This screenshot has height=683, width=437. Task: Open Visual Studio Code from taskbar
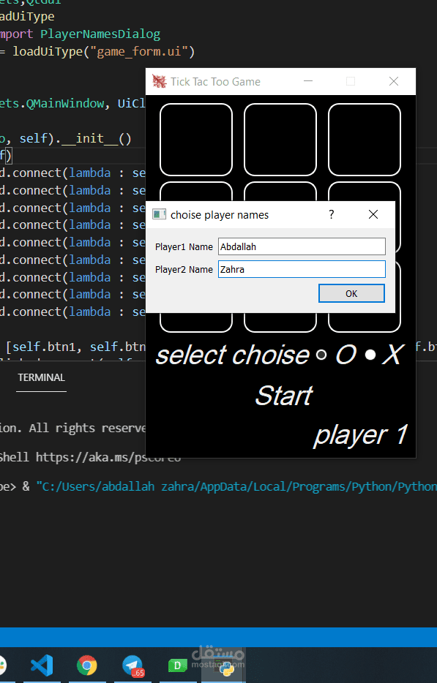click(42, 665)
